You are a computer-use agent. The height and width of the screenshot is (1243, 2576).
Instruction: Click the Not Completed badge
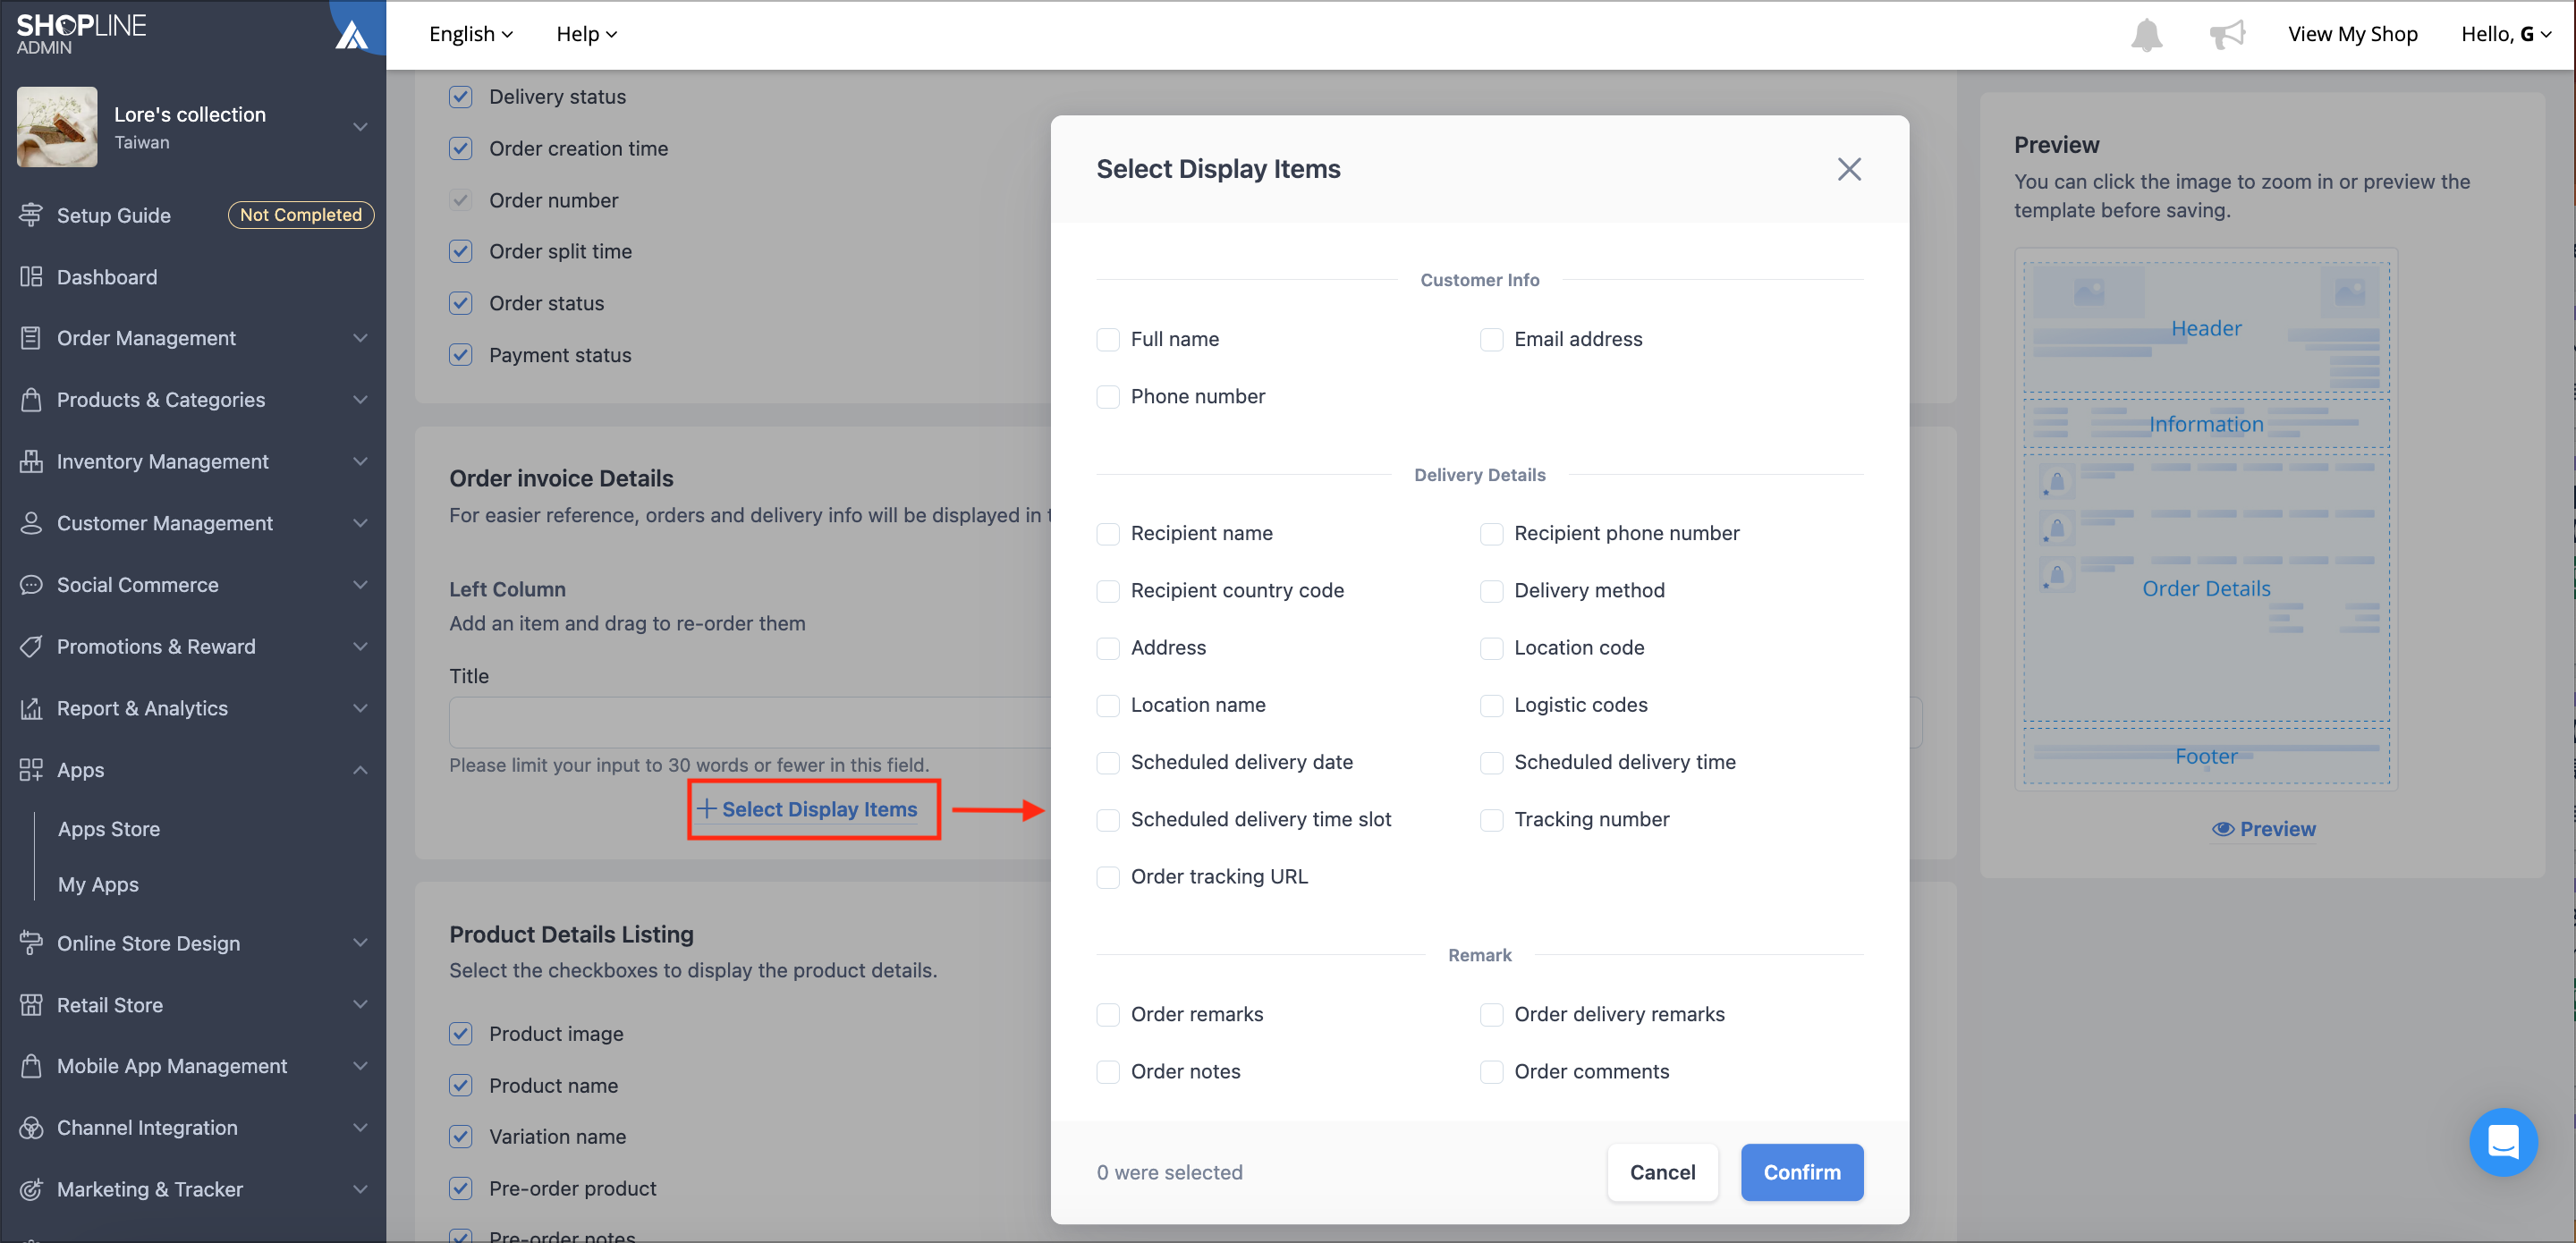[300, 215]
